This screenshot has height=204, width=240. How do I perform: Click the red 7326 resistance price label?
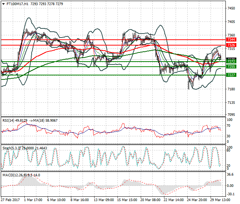click(x=231, y=45)
